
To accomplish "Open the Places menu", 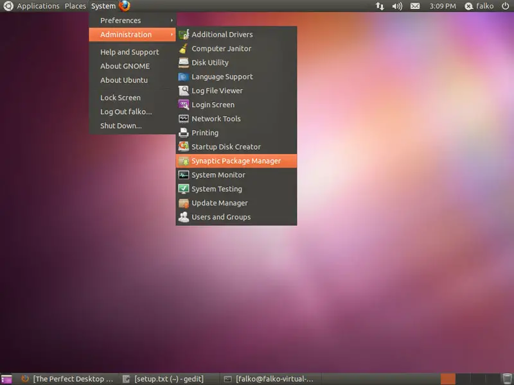I will 75,6.
